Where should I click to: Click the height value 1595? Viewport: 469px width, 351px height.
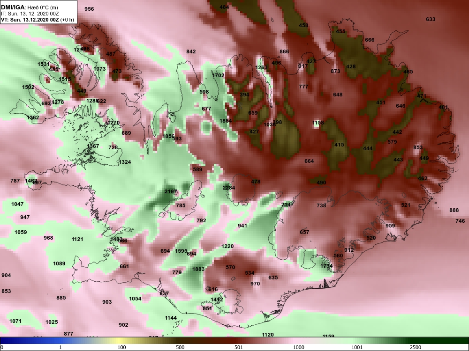181,251
